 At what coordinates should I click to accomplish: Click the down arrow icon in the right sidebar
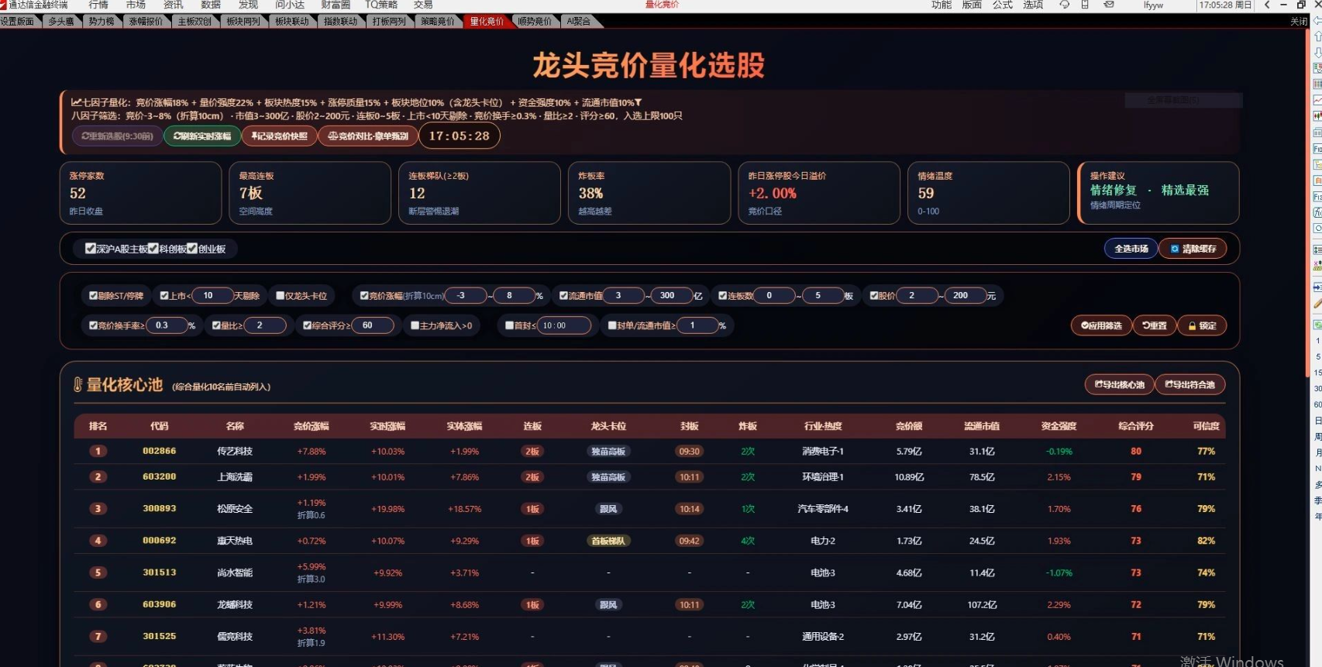click(1317, 52)
